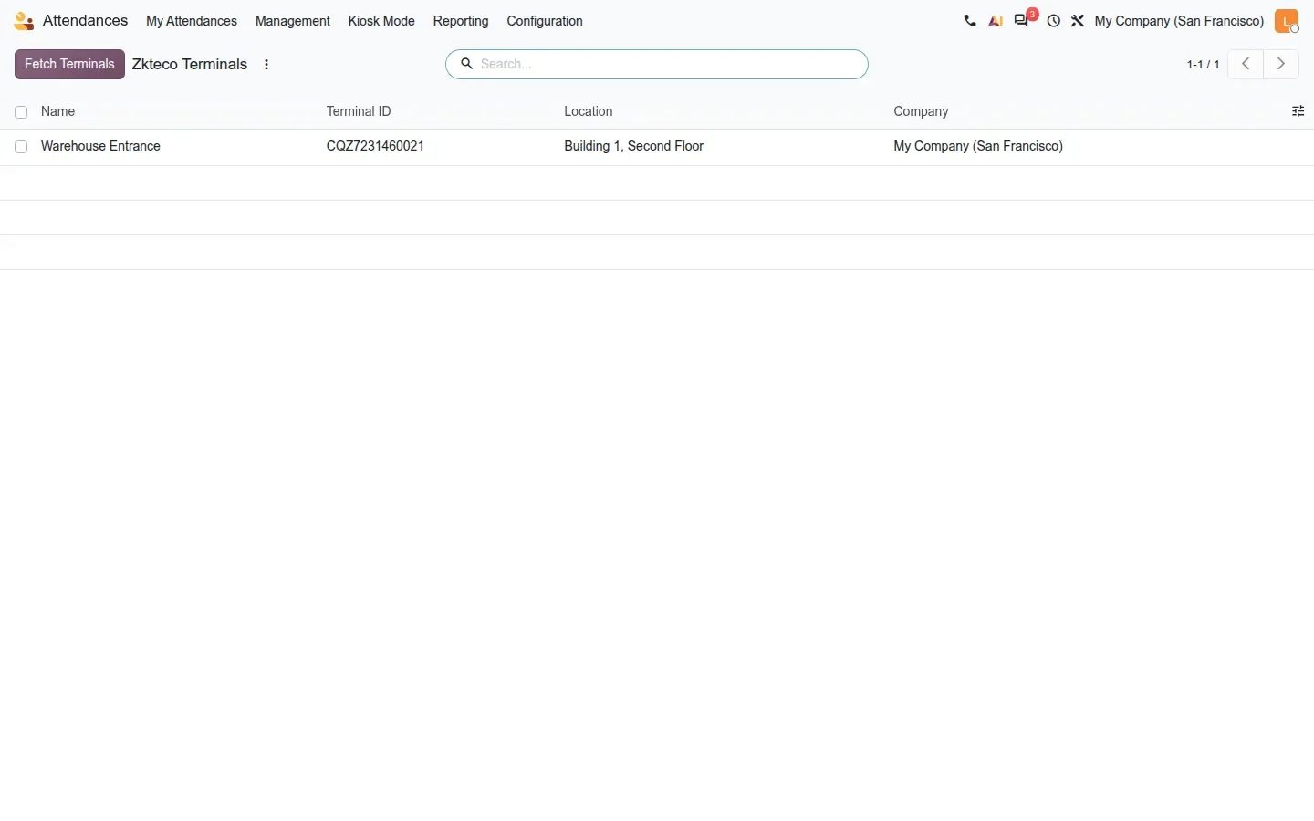Click the row's My Company (San Francisco) cell
The image size is (1314, 821).
[978, 146]
